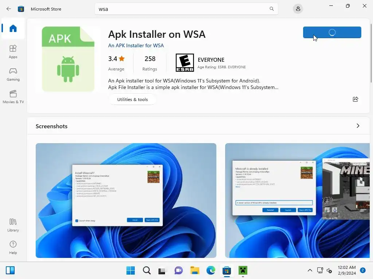Click the search magnifier icon
The height and width of the screenshot is (279, 373).
[x=271, y=9]
